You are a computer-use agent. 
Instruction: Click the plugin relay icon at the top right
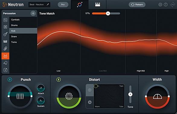[x=173, y=4]
